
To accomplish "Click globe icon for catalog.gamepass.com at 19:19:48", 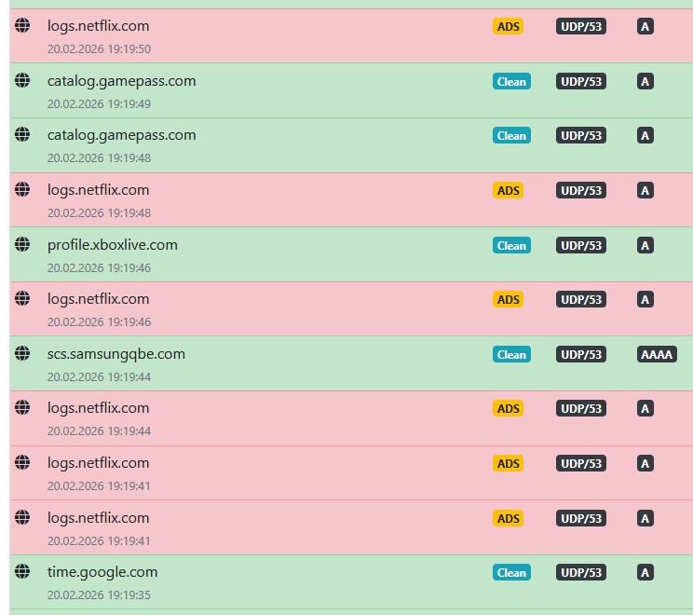I will [x=22, y=134].
